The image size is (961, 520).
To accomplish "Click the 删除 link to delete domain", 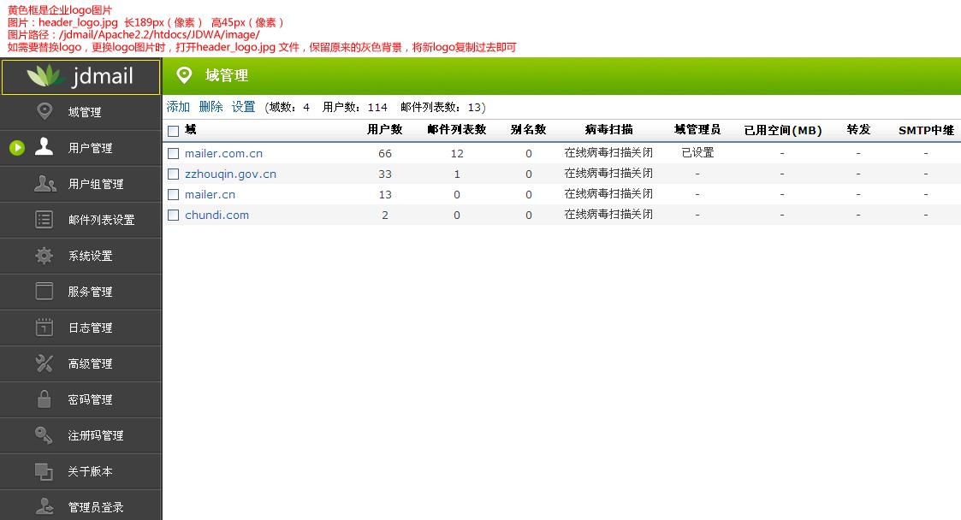I will 211,107.
